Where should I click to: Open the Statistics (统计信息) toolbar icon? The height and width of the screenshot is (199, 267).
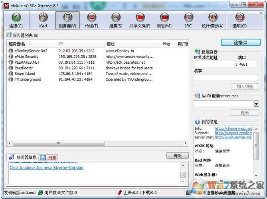213,20
